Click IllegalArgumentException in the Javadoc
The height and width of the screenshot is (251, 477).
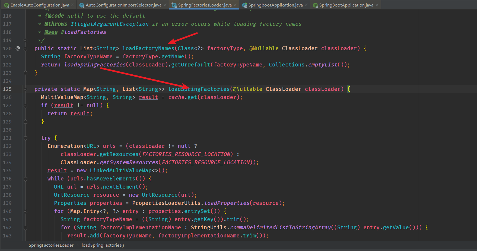point(110,24)
